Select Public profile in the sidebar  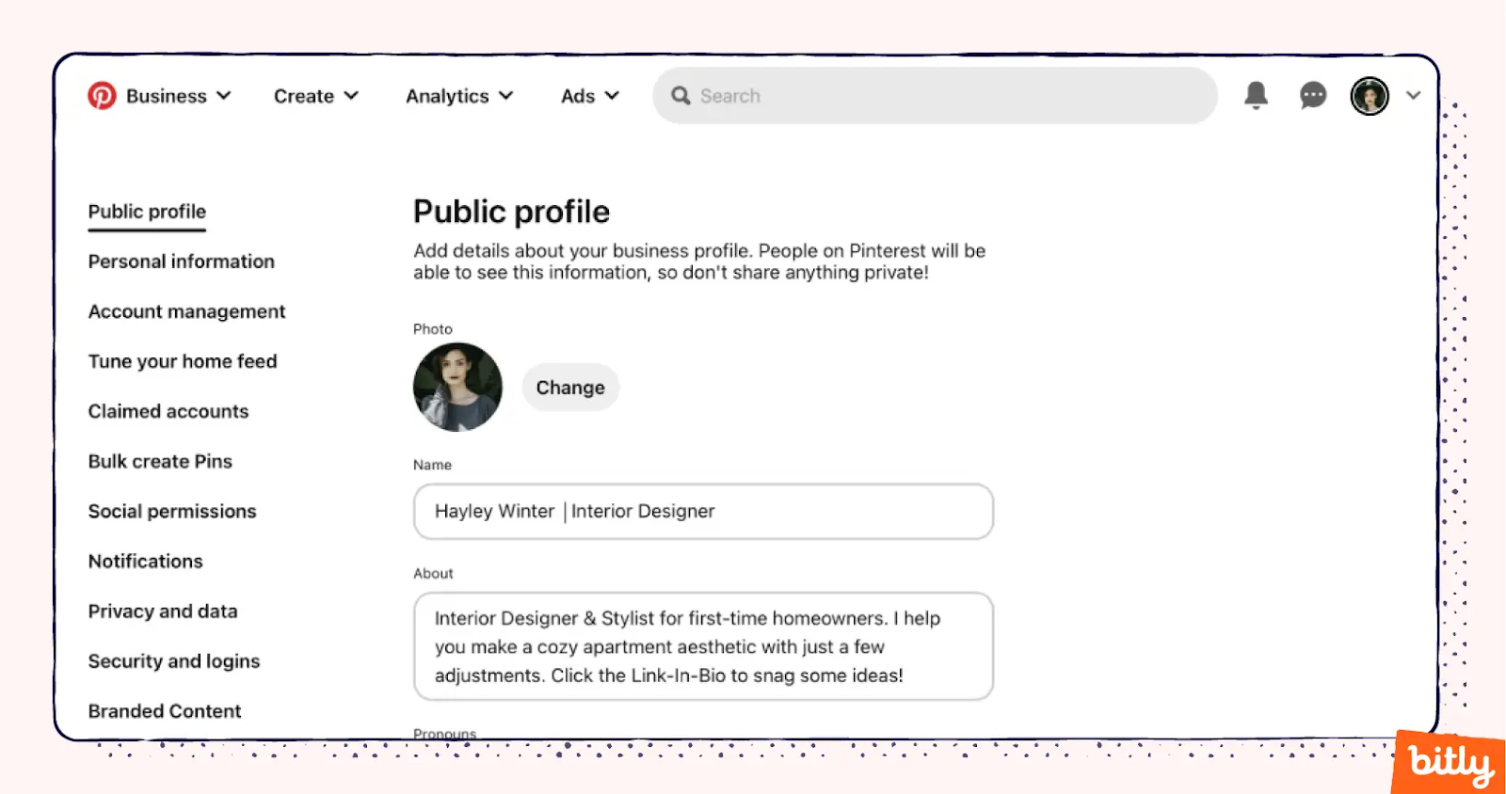tap(147, 212)
